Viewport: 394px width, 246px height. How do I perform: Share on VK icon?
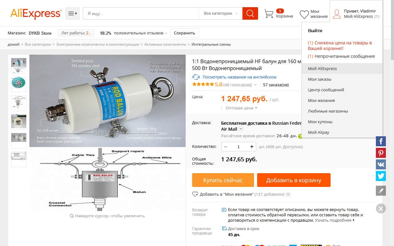[x=381, y=164]
